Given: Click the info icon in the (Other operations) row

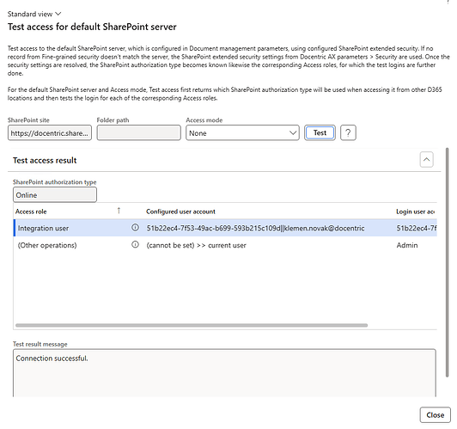Looking at the screenshot, I should (135, 244).
